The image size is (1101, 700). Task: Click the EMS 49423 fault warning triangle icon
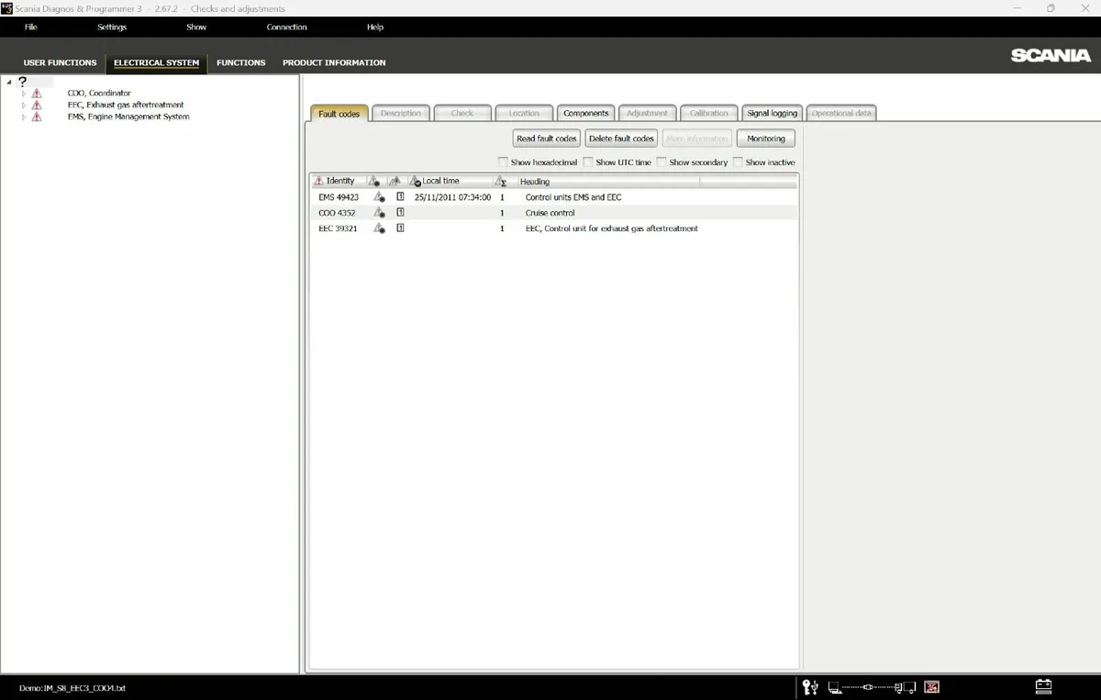(x=379, y=196)
